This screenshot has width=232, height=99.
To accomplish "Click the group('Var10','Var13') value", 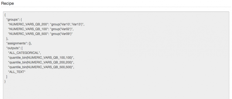I will 67,24.
